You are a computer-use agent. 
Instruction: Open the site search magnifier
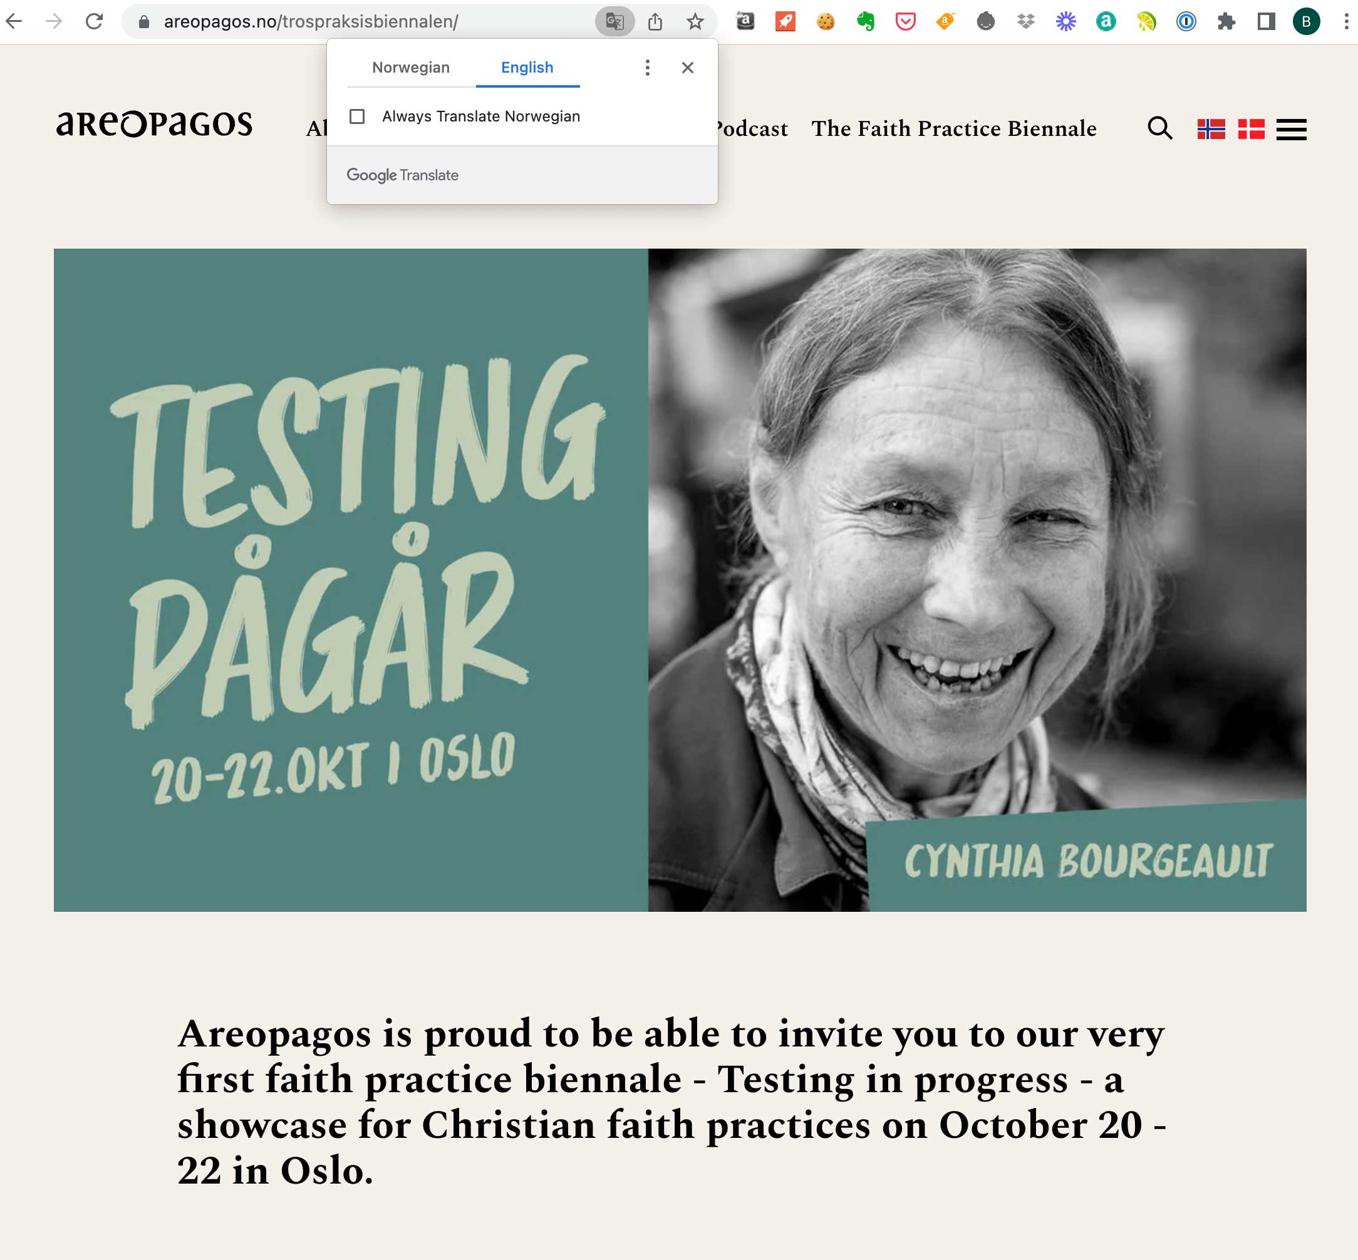(x=1159, y=128)
